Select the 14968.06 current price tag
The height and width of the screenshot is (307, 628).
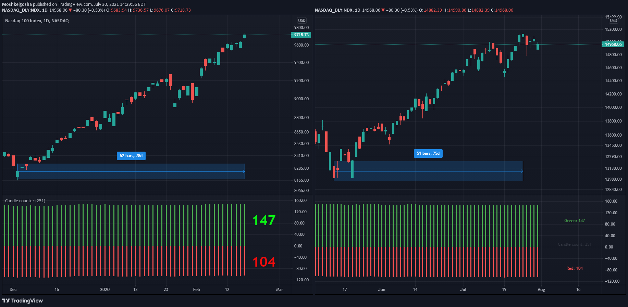(x=613, y=44)
